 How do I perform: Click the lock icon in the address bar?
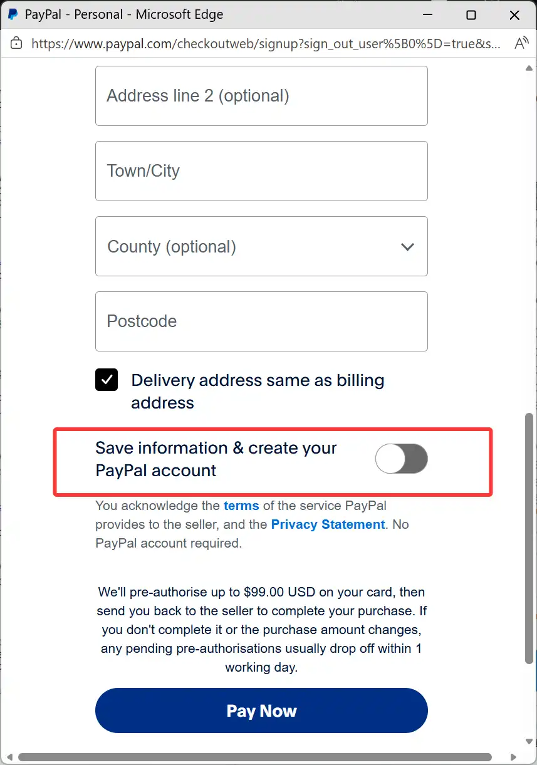pyautogui.click(x=16, y=43)
